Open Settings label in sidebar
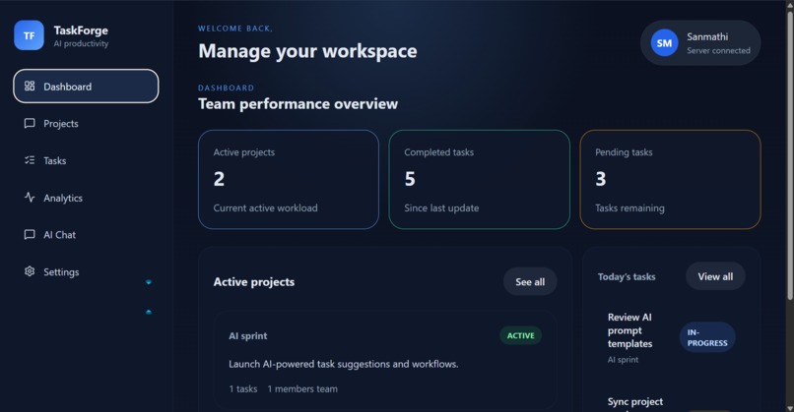This screenshot has height=412, width=794. coord(61,272)
